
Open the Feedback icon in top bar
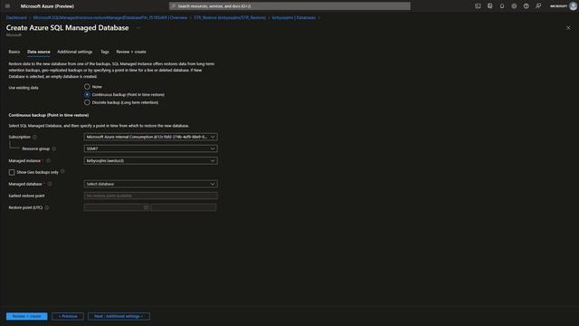(x=538, y=6)
